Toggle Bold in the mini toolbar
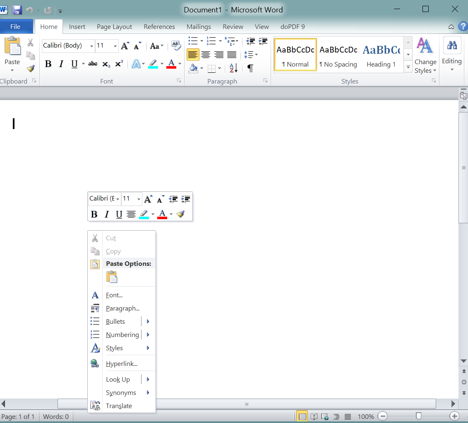 pyautogui.click(x=94, y=214)
